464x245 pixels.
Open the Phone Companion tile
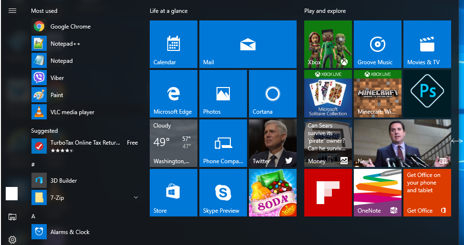(x=223, y=143)
